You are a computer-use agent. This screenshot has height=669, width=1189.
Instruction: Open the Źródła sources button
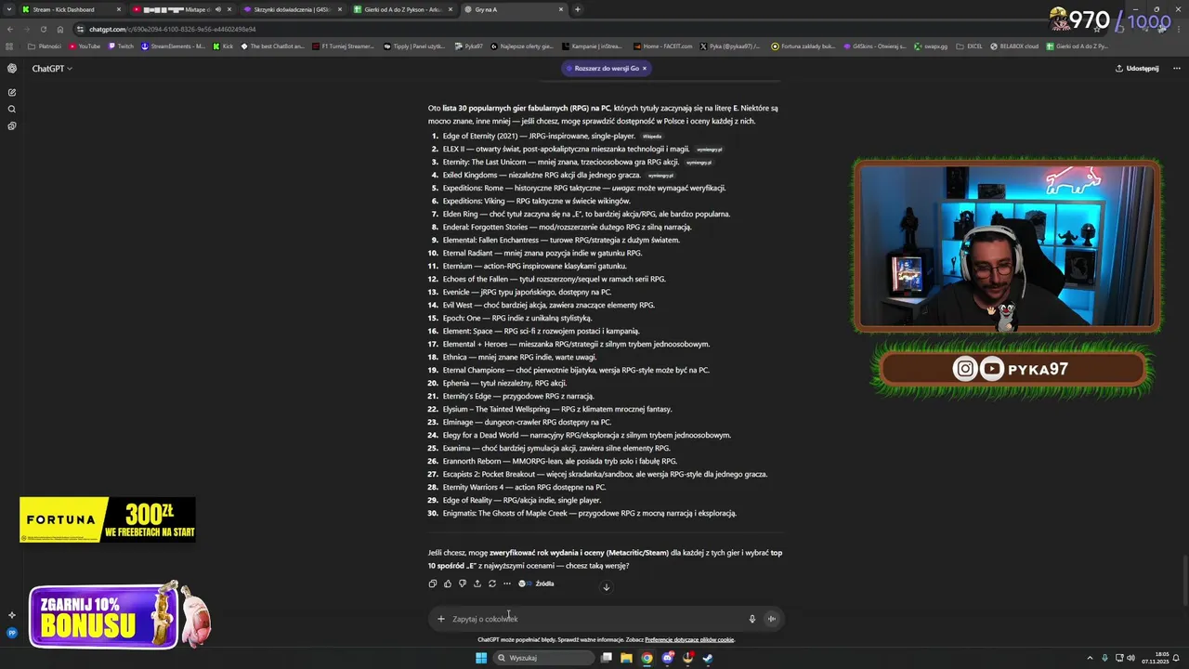click(x=537, y=584)
